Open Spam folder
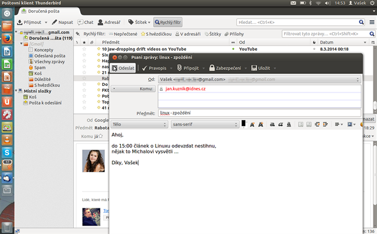The width and height of the screenshot is (377, 234). [x=37, y=67]
